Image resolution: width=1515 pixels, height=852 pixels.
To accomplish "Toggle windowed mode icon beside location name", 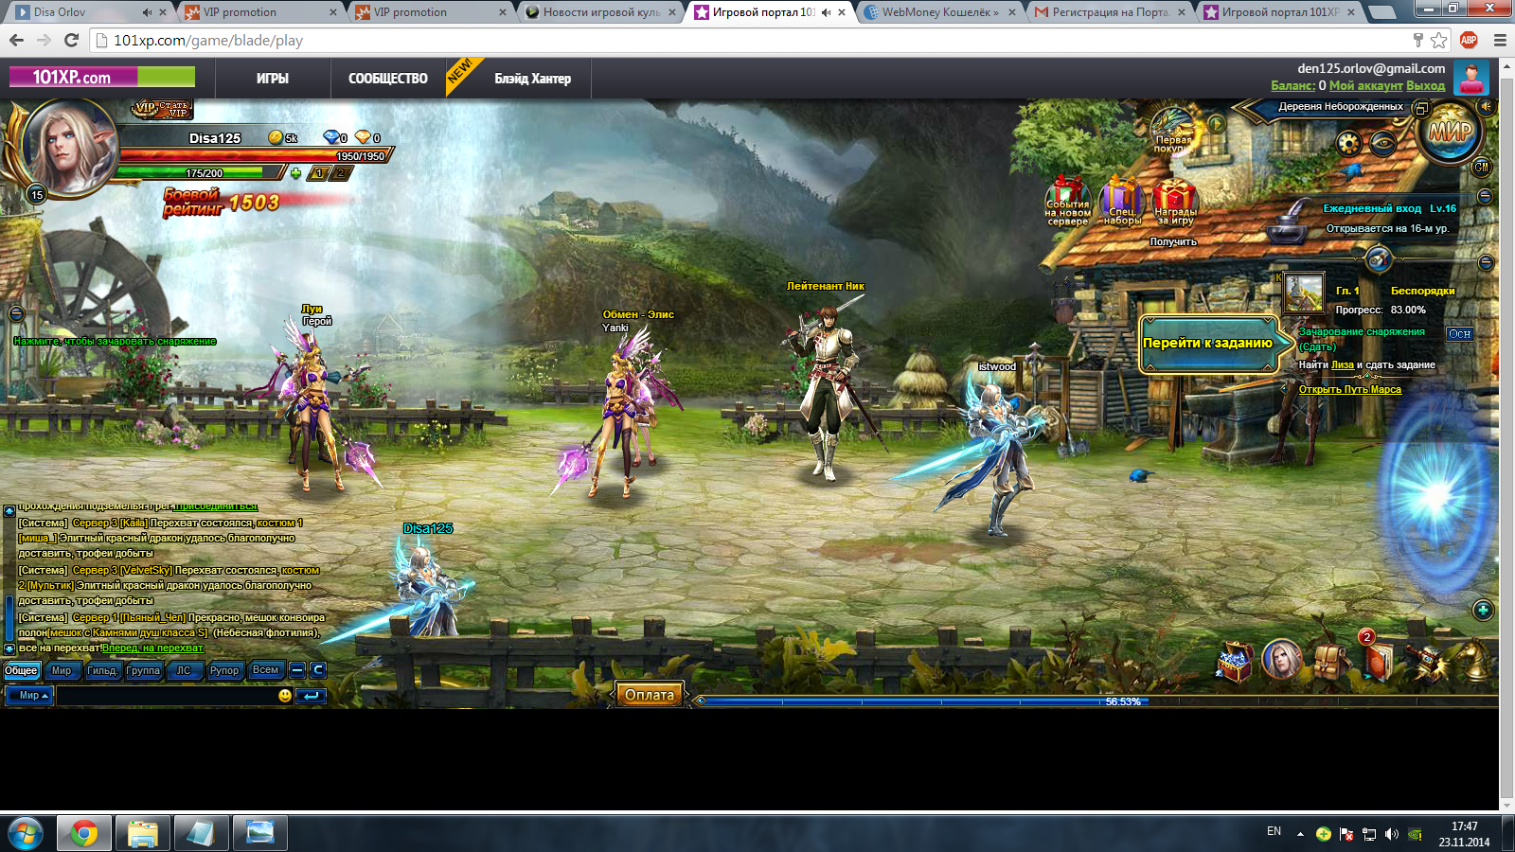I will [x=1420, y=108].
